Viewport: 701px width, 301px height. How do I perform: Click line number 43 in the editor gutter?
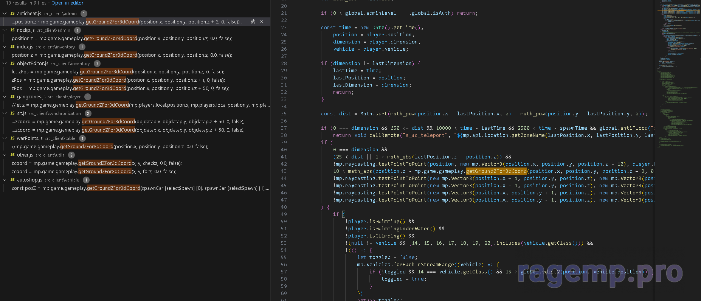pyautogui.click(x=284, y=171)
